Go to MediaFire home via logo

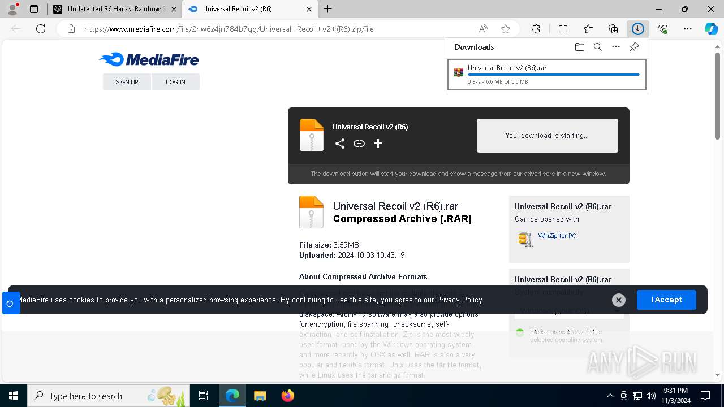[149, 60]
